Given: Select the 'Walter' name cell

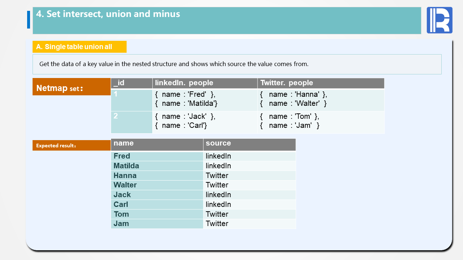Looking at the screenshot, I should (157, 185).
